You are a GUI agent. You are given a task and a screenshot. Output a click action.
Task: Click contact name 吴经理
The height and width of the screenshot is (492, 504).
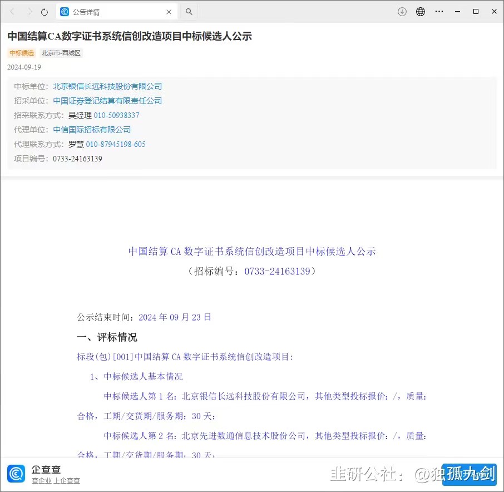[x=80, y=115]
